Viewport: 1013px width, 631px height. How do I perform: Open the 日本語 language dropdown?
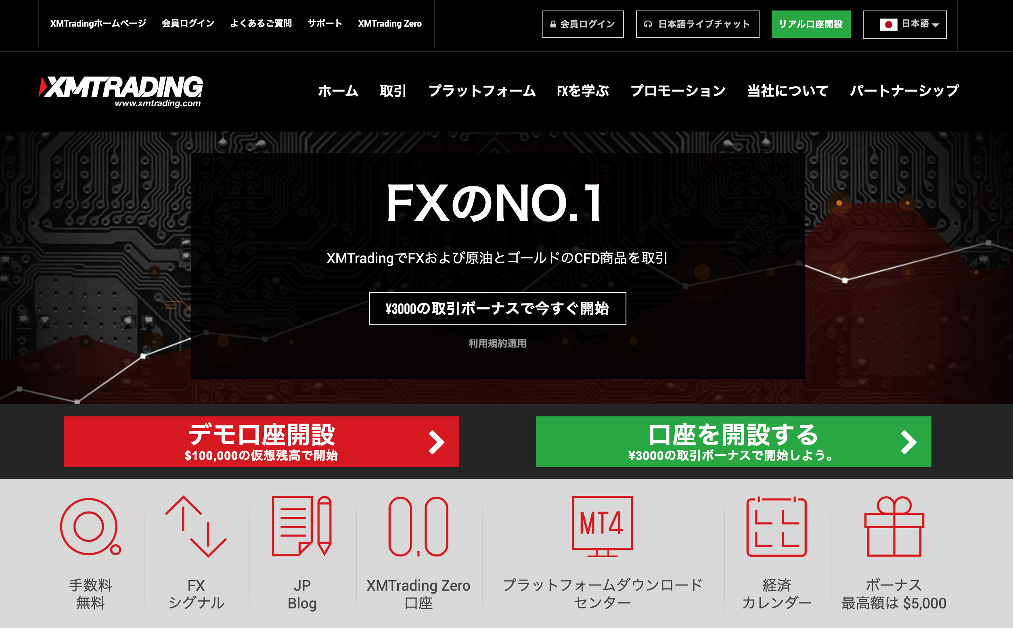pos(904,24)
